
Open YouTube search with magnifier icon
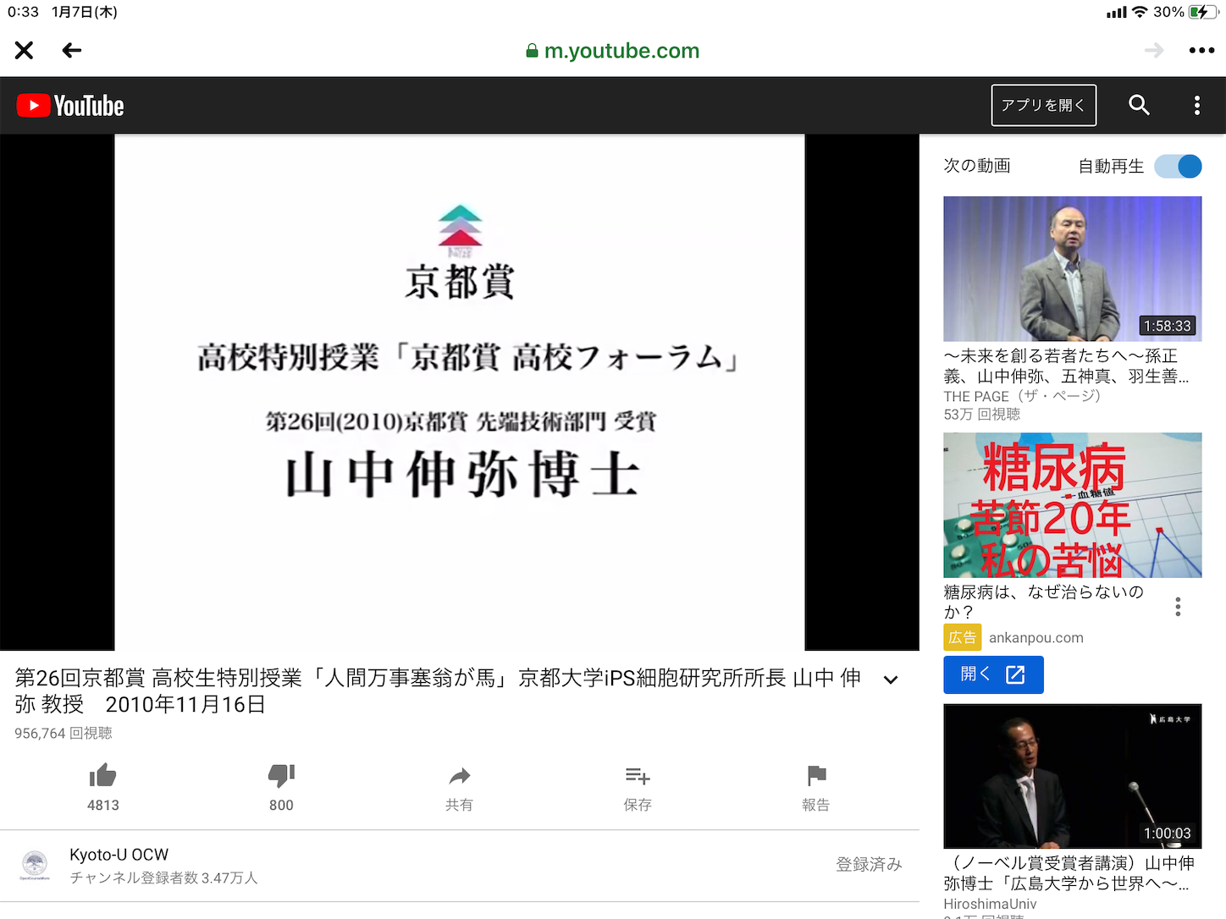1139,105
